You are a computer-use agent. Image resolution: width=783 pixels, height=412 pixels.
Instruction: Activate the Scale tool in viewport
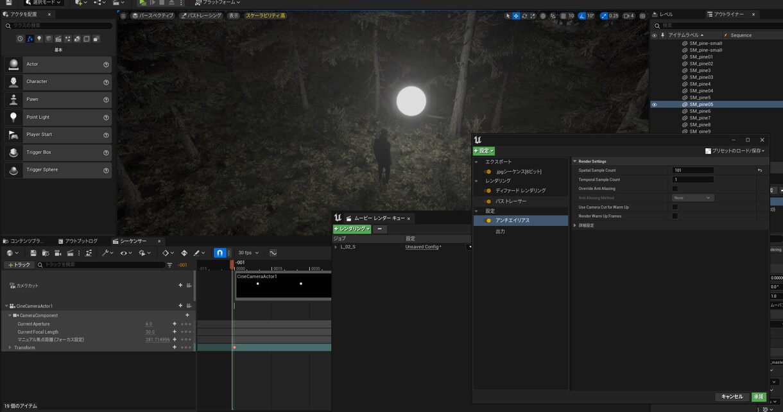click(533, 15)
